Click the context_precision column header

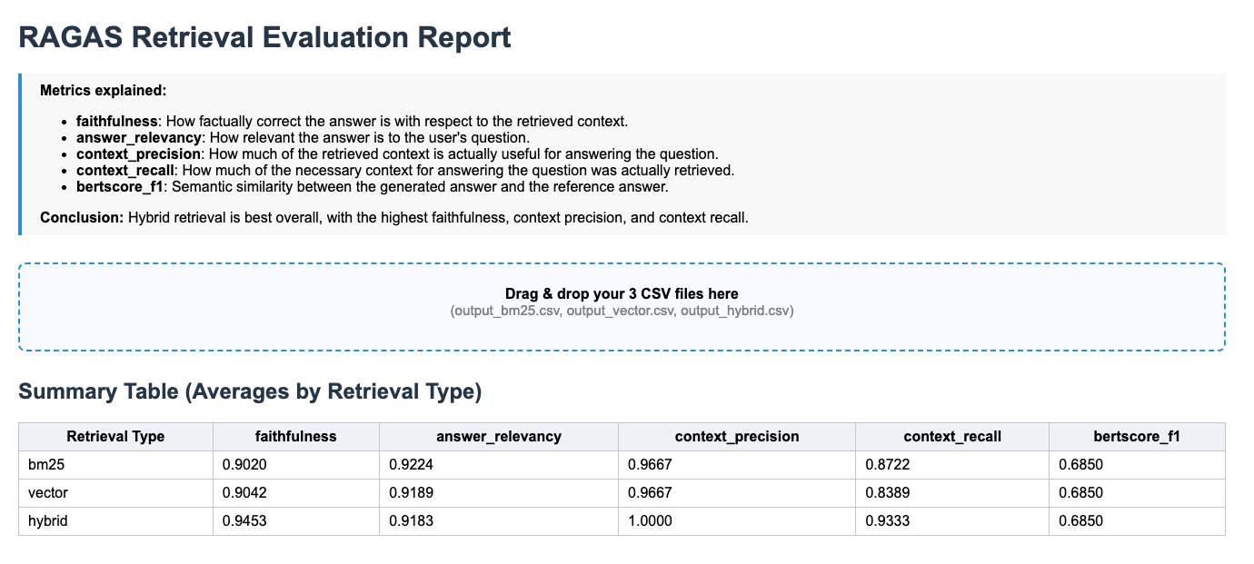coord(737,436)
